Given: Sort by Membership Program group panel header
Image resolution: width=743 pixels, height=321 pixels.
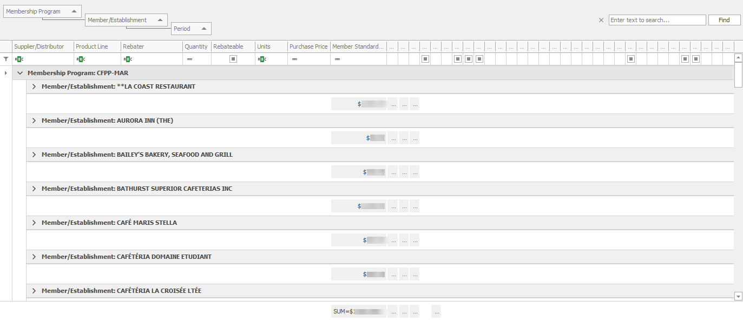Looking at the screenshot, I should (42, 11).
